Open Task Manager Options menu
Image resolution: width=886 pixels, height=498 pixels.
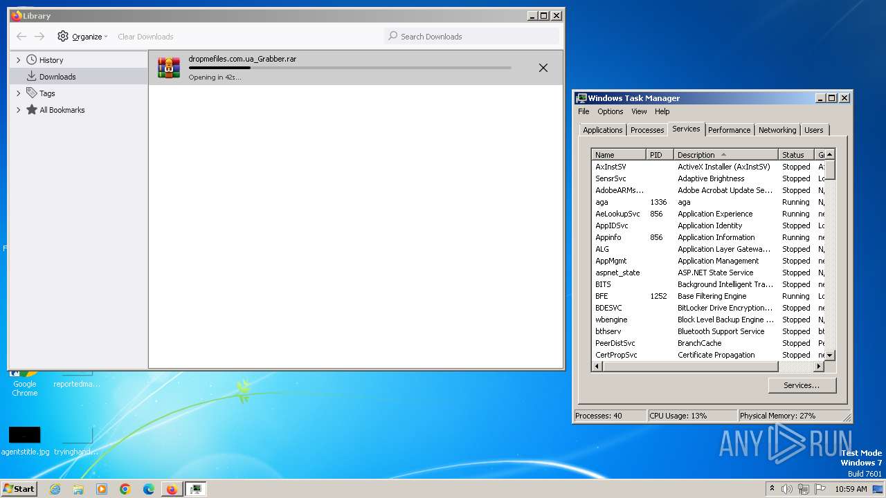coord(611,111)
